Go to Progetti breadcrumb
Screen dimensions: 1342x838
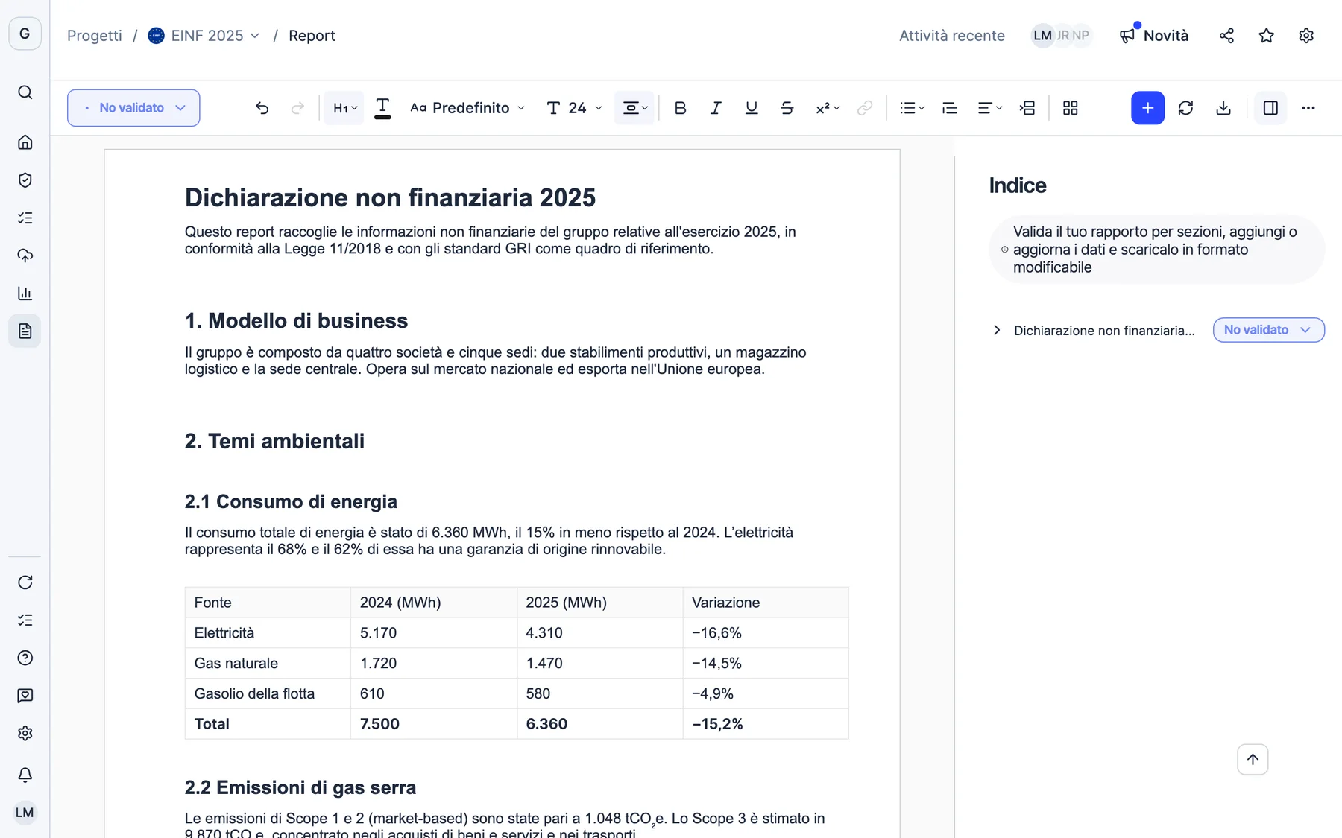(x=94, y=36)
